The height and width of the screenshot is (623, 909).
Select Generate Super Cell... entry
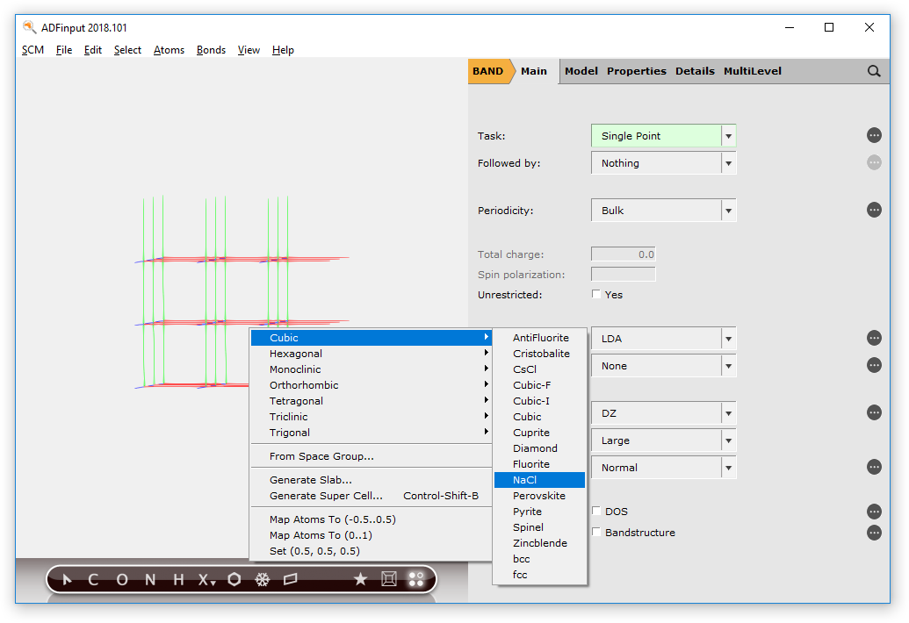click(371, 496)
